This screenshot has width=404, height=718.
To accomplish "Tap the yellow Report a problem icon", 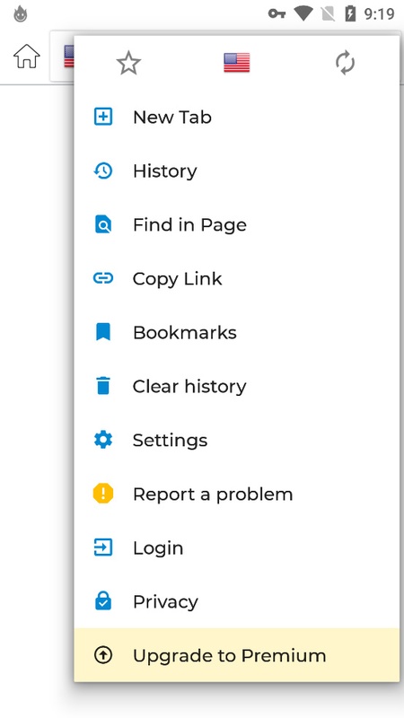I will pyautogui.click(x=103, y=494).
